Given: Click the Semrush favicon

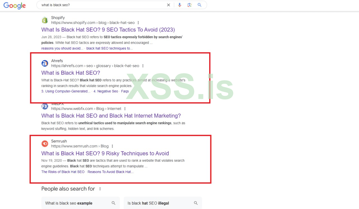Looking at the screenshot, I should [45, 144].
